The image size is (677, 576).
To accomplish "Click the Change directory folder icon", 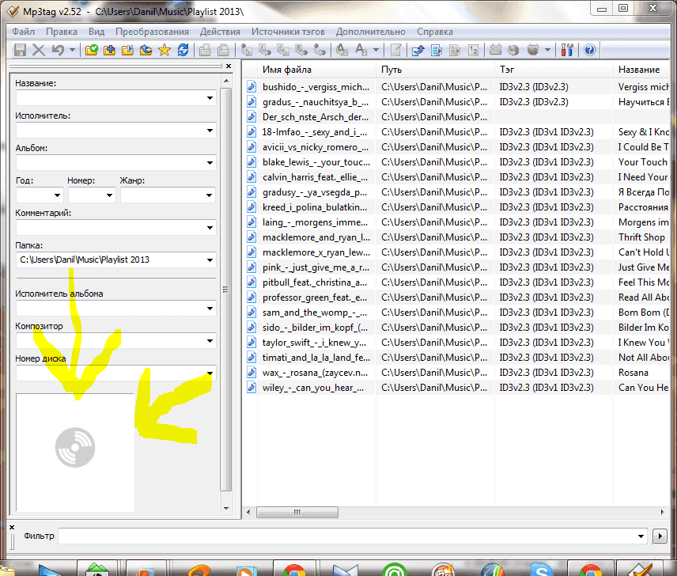I will tap(92, 50).
